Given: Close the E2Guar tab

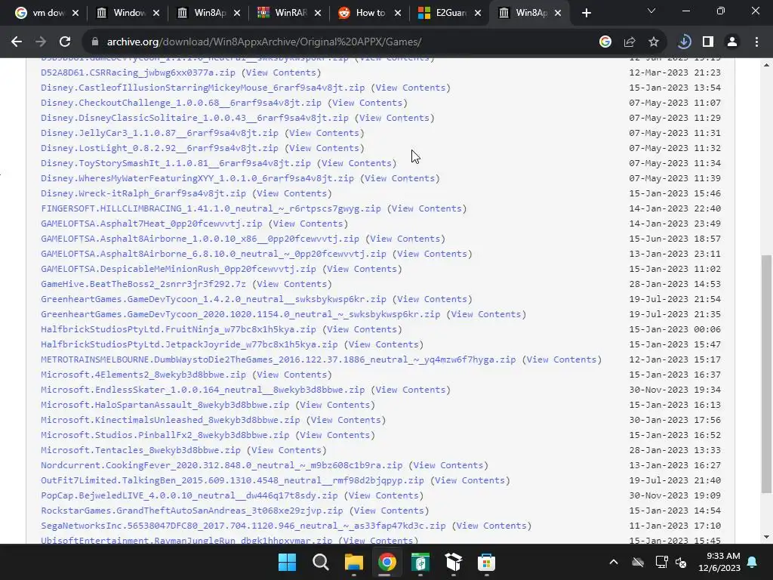Looking at the screenshot, I should tap(478, 13).
